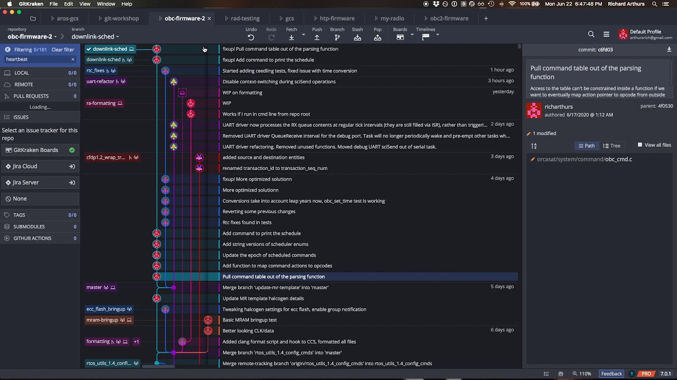Click the list icon in status bar
This screenshot has width=677, height=380.
tap(546, 374)
